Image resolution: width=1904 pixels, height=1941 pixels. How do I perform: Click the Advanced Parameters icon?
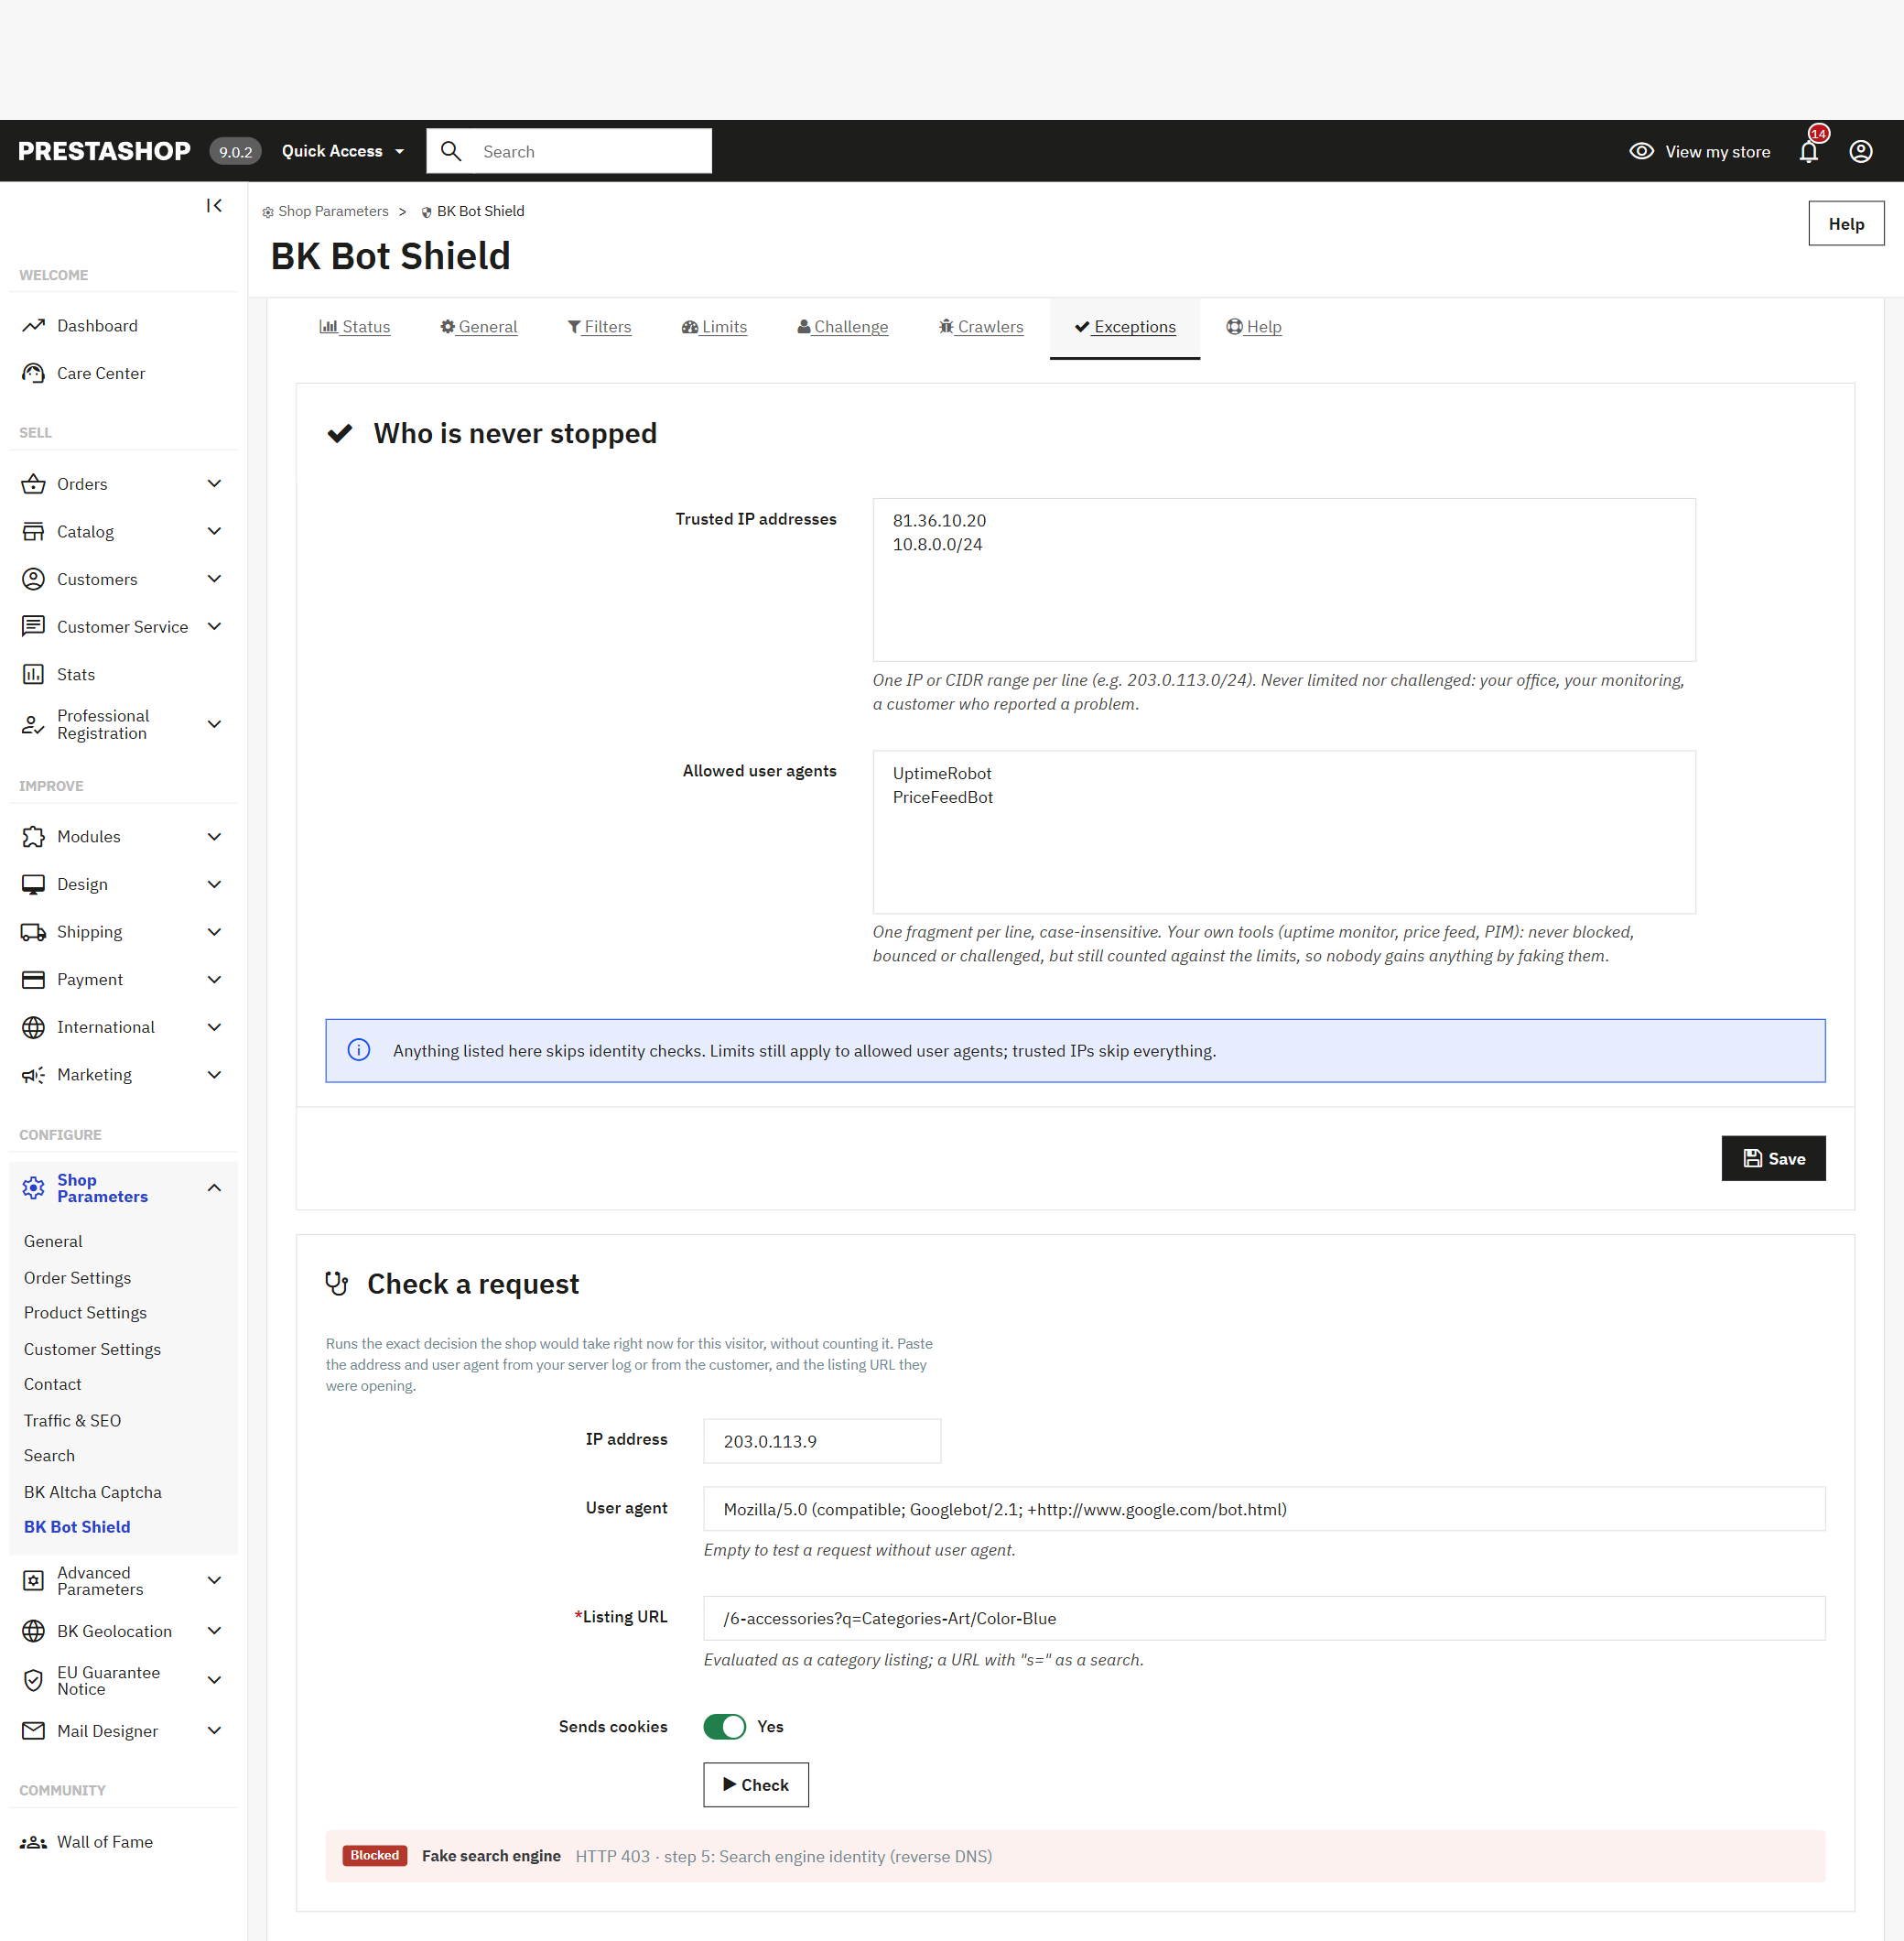(x=33, y=1580)
